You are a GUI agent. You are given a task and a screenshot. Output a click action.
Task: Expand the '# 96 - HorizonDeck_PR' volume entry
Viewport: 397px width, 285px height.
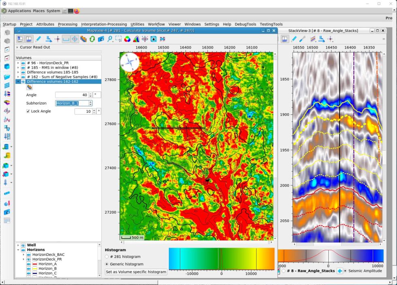pyautogui.click(x=18, y=63)
